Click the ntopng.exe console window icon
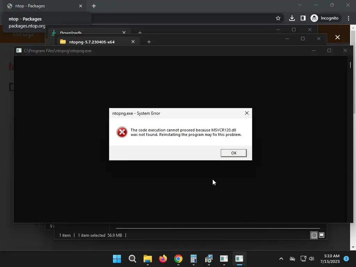The height and width of the screenshot is (267, 356). pyautogui.click(x=19, y=51)
